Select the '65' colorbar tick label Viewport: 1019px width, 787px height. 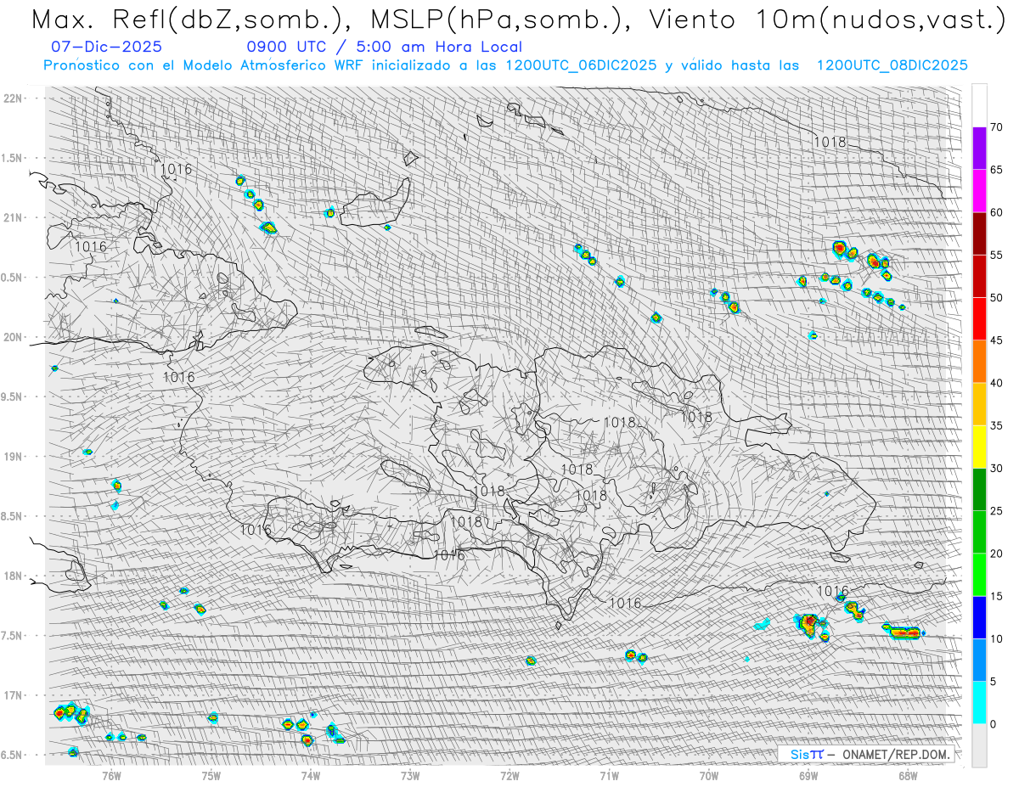pos(997,170)
